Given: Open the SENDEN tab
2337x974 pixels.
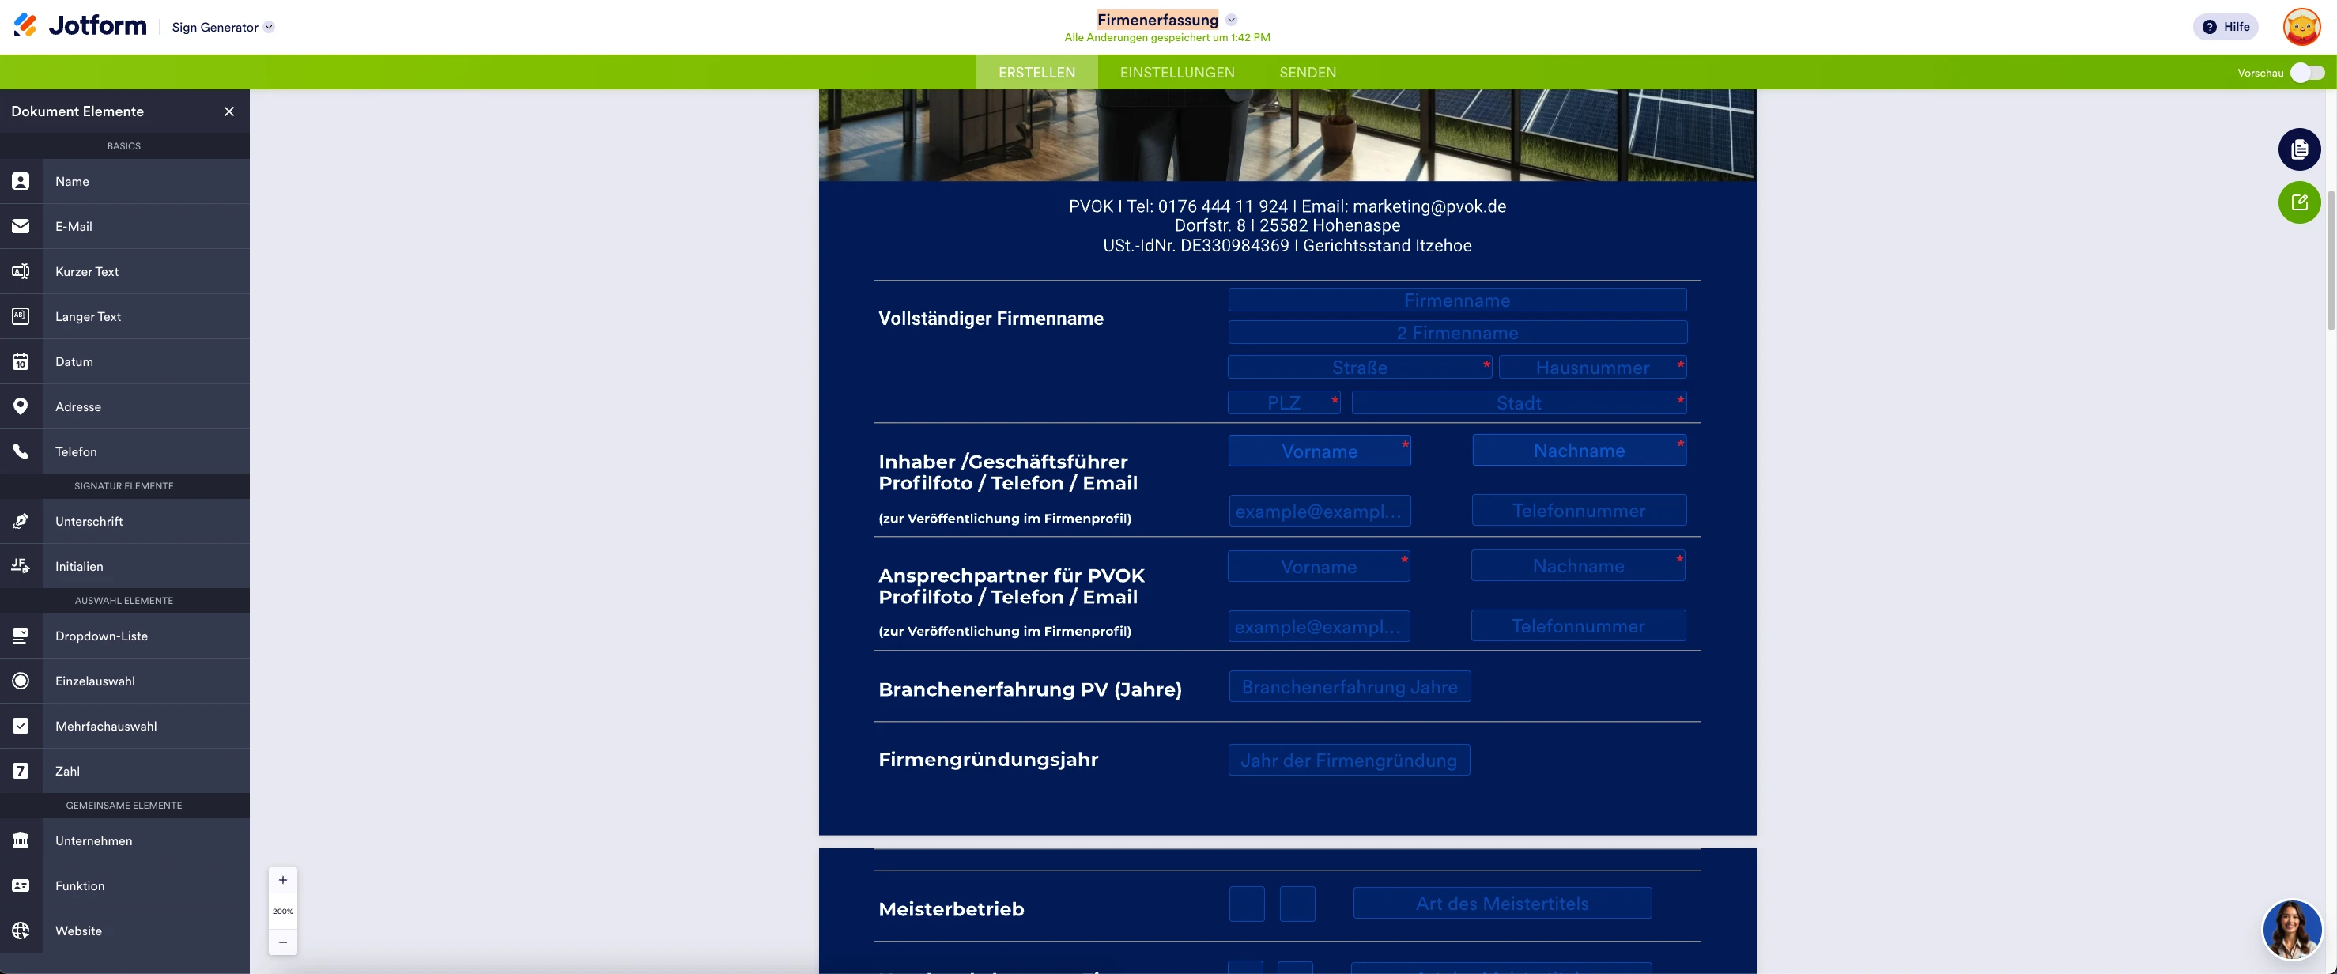Looking at the screenshot, I should coord(1308,72).
